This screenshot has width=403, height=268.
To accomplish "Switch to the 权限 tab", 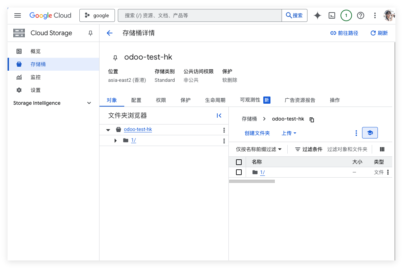I will click(x=161, y=100).
